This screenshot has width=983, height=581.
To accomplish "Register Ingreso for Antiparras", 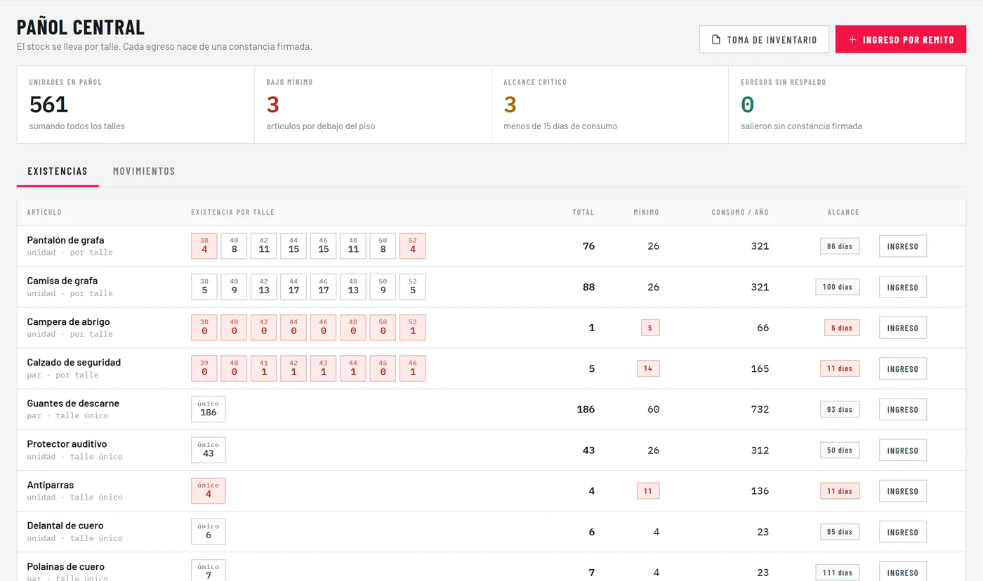I will (x=903, y=491).
